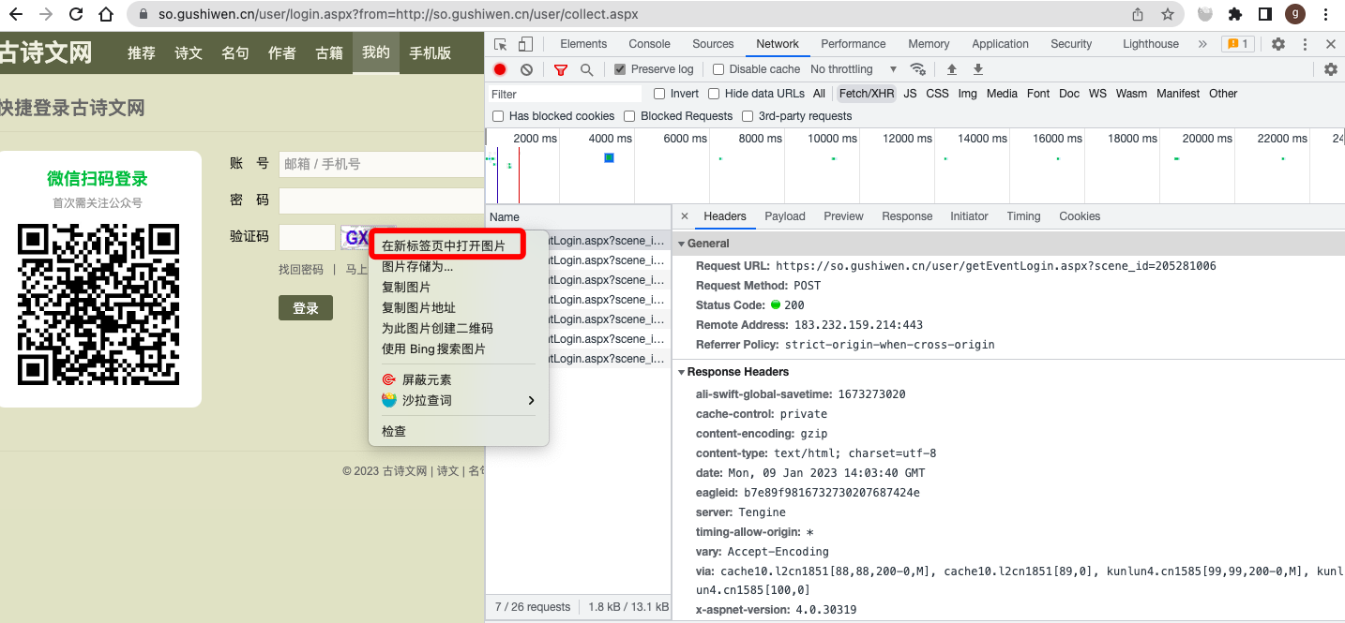Click the 登录 button

[306, 308]
